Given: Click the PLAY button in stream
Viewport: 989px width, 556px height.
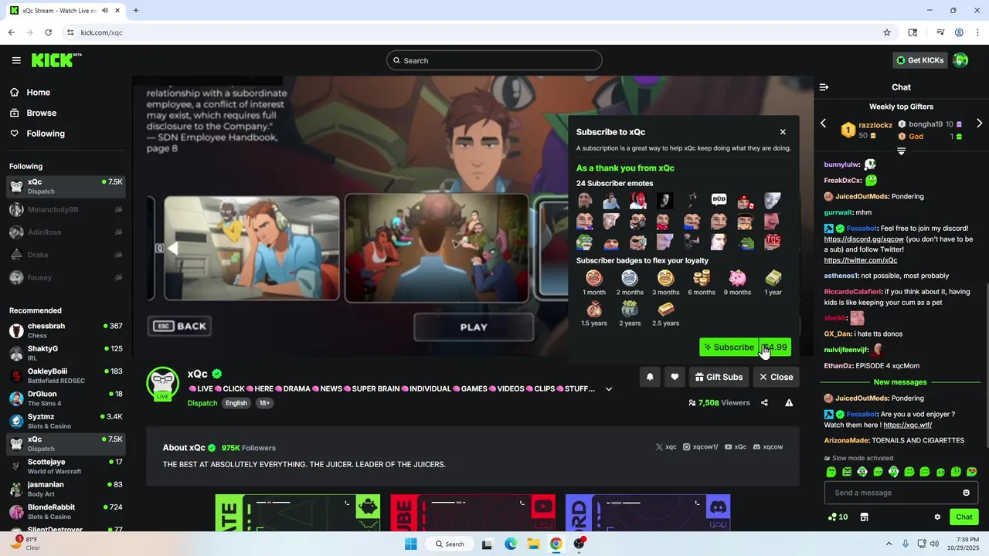Looking at the screenshot, I should pyautogui.click(x=474, y=327).
